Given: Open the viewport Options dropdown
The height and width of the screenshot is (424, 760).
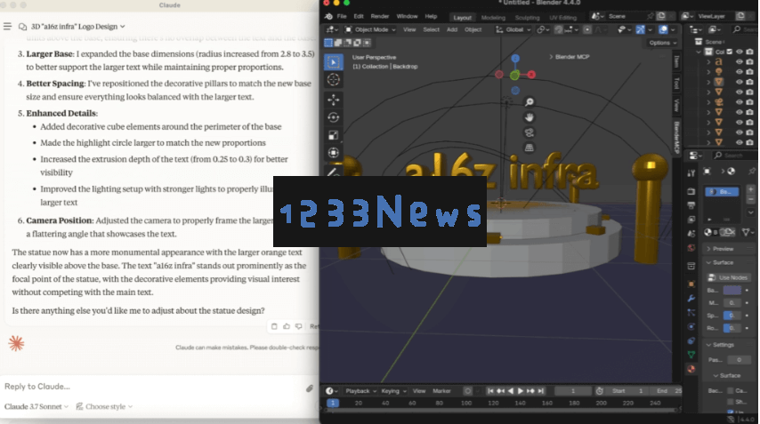Looking at the screenshot, I should (x=663, y=43).
